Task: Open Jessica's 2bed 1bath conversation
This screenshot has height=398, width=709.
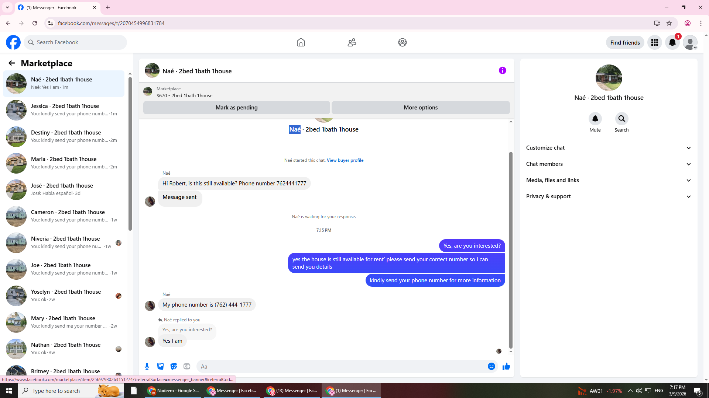Action: 65,110
